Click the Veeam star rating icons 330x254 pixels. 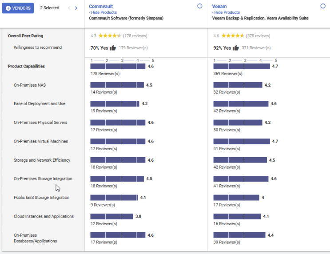pos(232,36)
